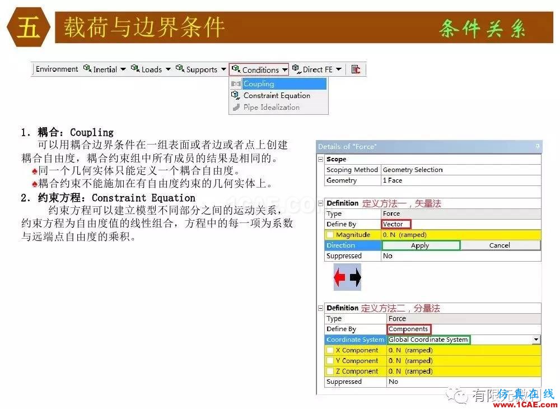Click the Direct FE toolbar icon
This screenshot has width=560, height=409.
tap(296, 68)
